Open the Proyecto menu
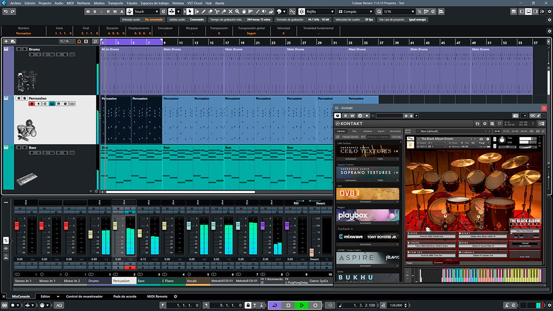The height and width of the screenshot is (311, 553). click(x=45, y=3)
